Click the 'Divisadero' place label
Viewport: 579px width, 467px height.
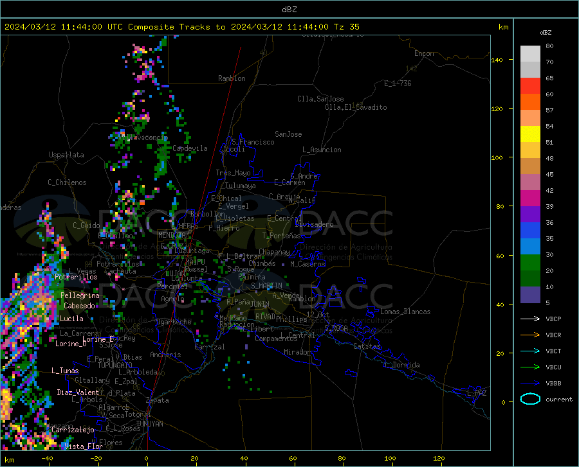(x=314, y=224)
